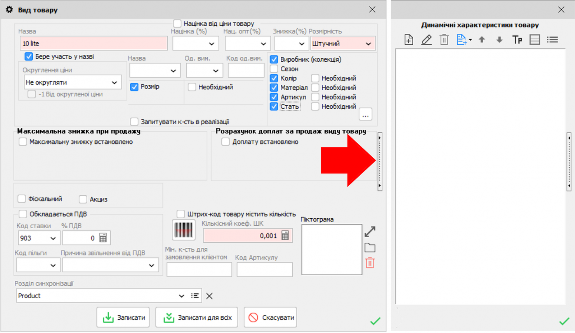
Task: Click the panel splitter handle by the red arrow
Action: point(379,161)
